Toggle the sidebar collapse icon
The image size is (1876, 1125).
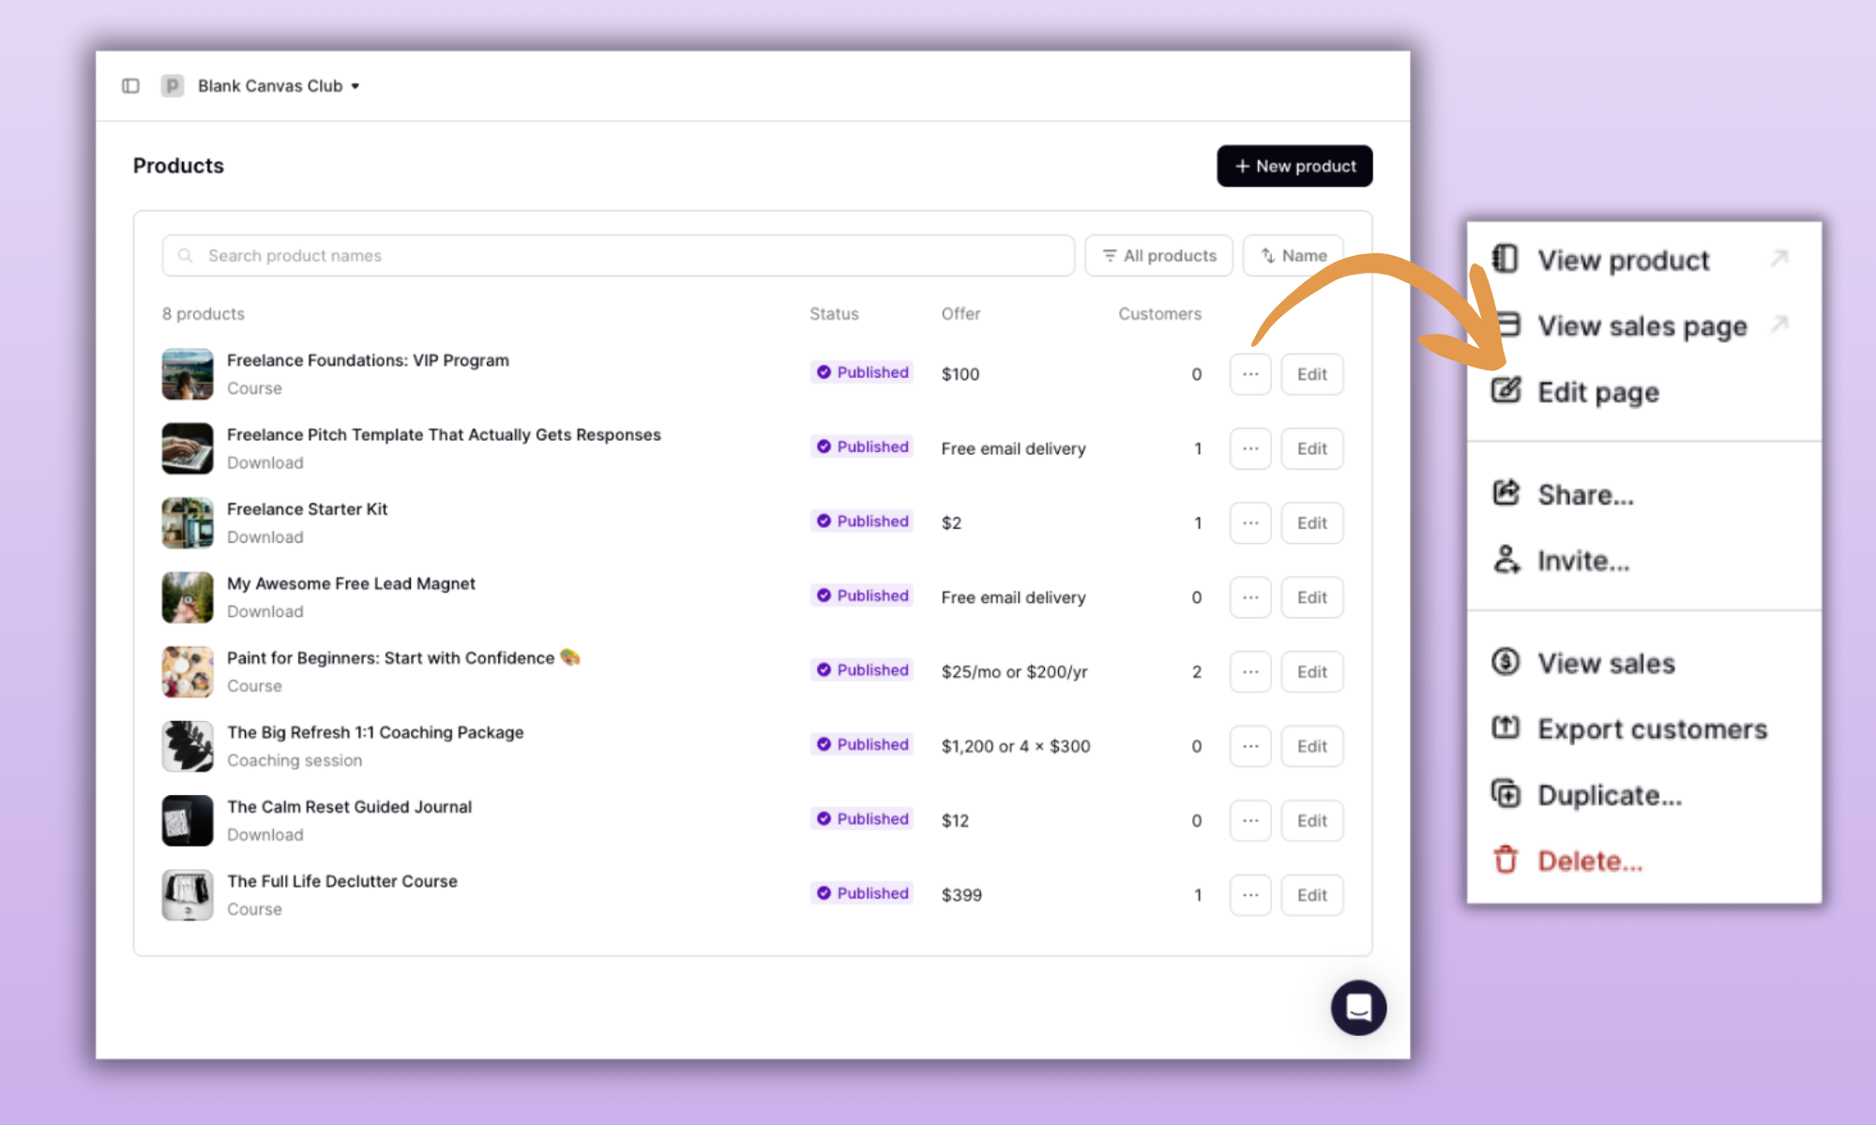[131, 85]
